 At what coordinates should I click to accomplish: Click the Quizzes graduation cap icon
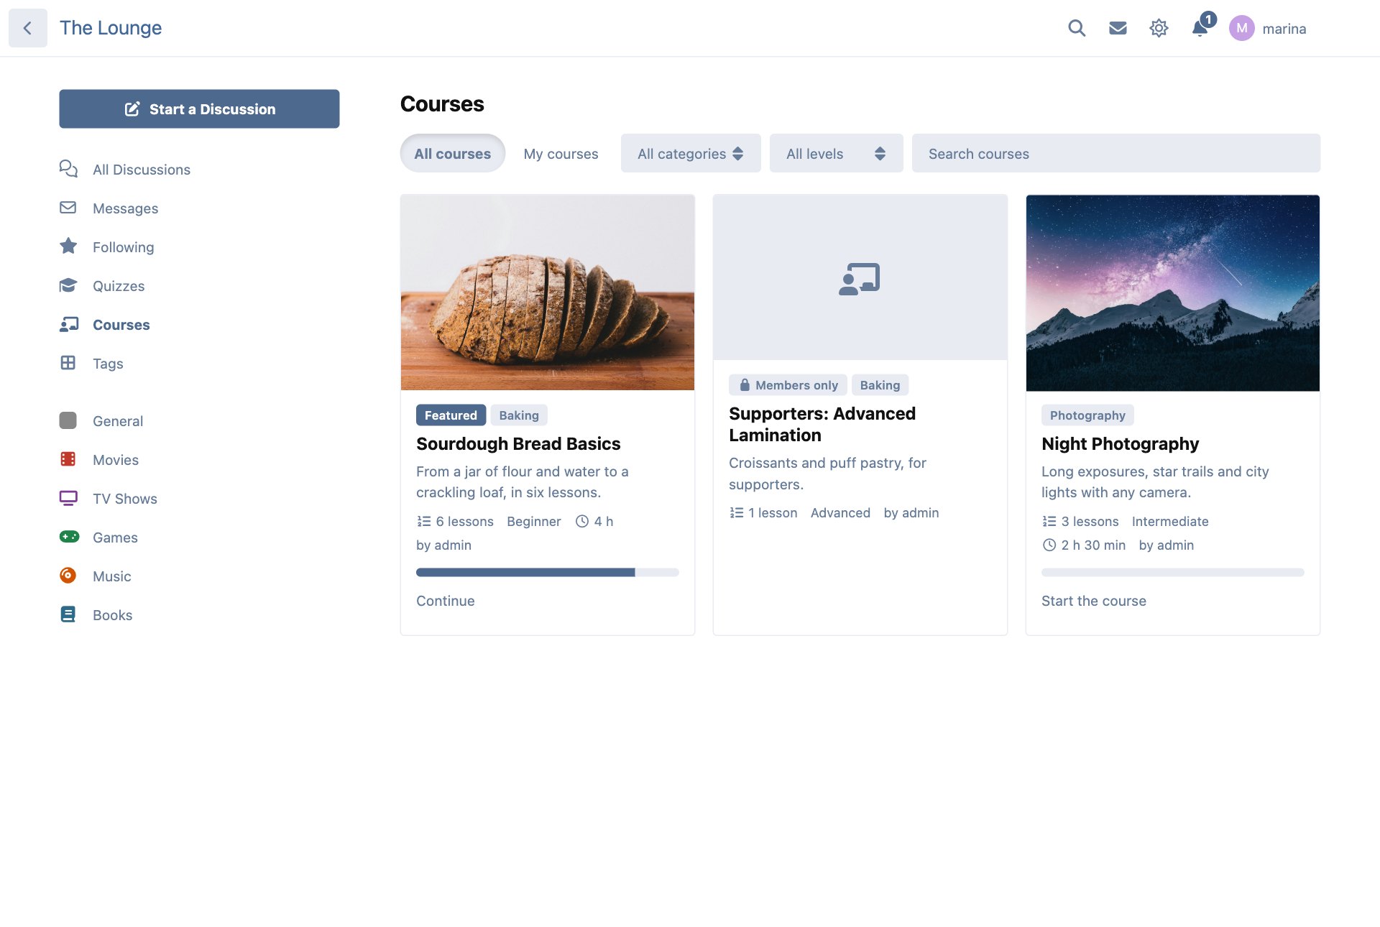pos(68,285)
